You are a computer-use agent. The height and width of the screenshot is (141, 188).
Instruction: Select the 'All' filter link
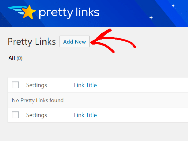click(12, 58)
